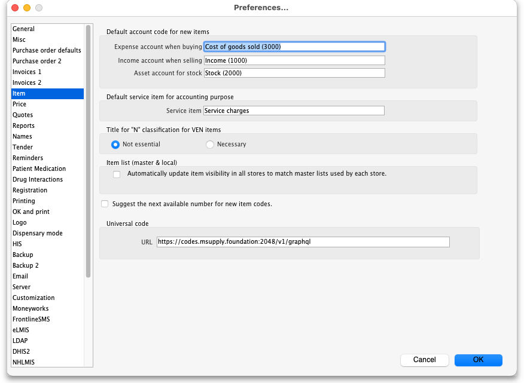Click the preferences list scrollbar
The height and width of the screenshot is (383, 524).
point(89,149)
